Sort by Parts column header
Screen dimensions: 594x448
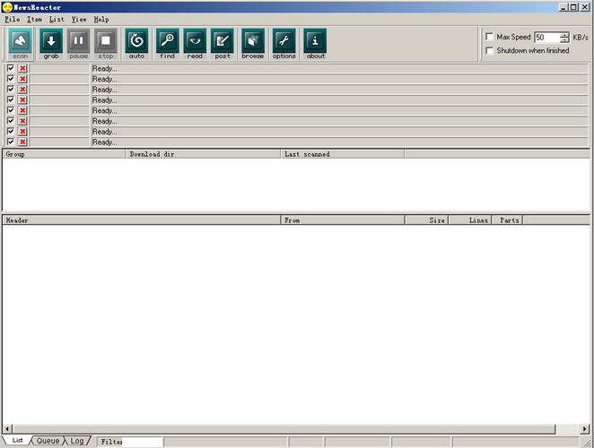(x=507, y=220)
